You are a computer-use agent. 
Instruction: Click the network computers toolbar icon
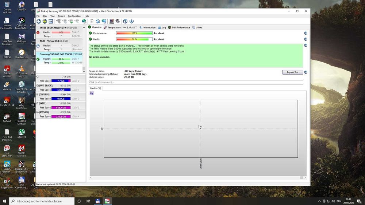(x=104, y=21)
